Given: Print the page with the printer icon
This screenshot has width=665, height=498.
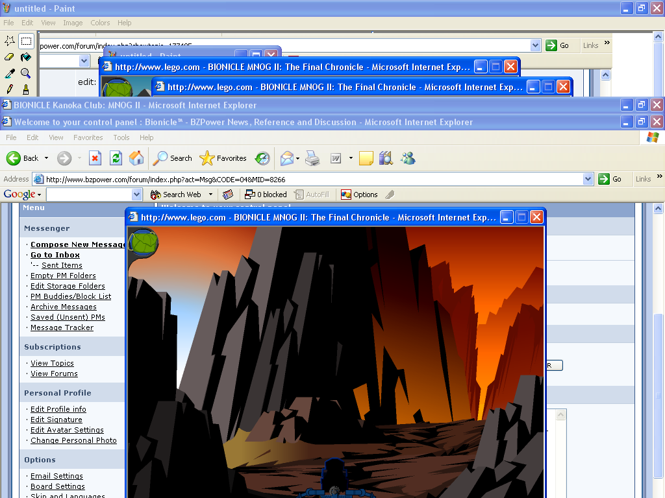Looking at the screenshot, I should [312, 158].
